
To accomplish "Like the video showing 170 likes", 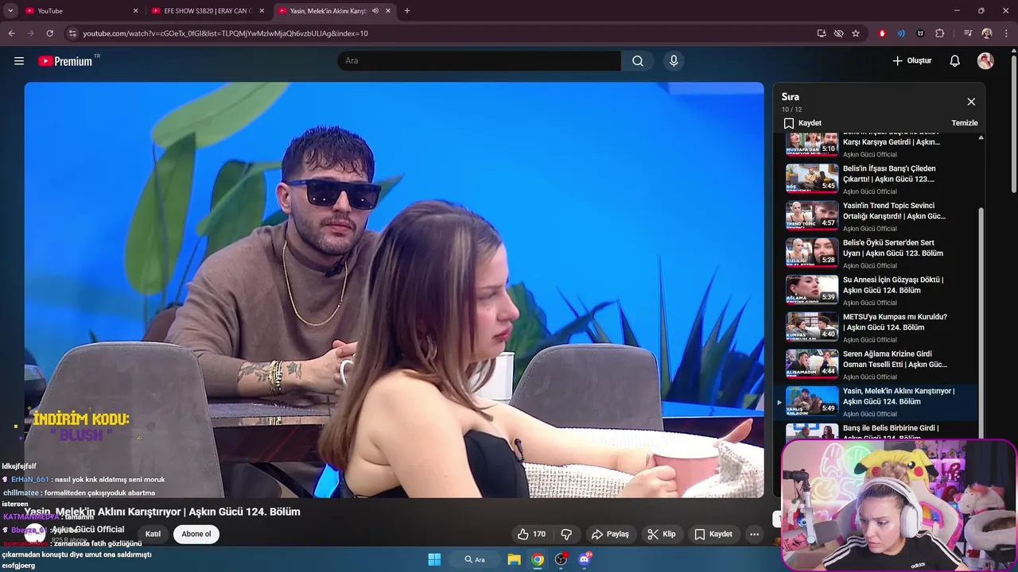I will [x=532, y=534].
